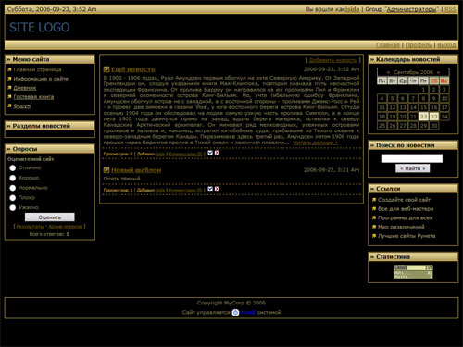Open 'Читать дальше' to expand the first news
Viewport: 463px width, 347px height.
click(x=316, y=143)
